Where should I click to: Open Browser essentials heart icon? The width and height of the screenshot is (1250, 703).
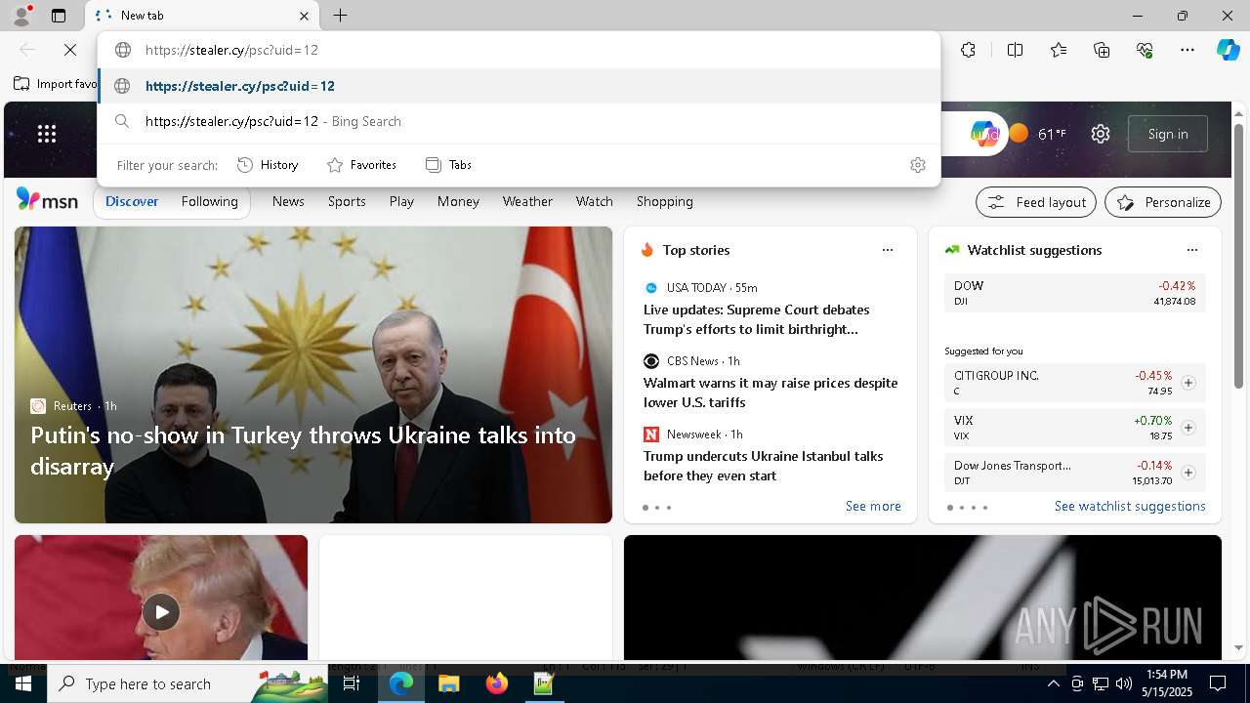pyautogui.click(x=1145, y=50)
